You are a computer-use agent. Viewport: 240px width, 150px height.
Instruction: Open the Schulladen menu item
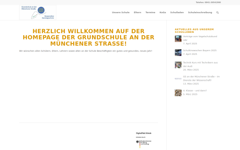tap(177, 12)
